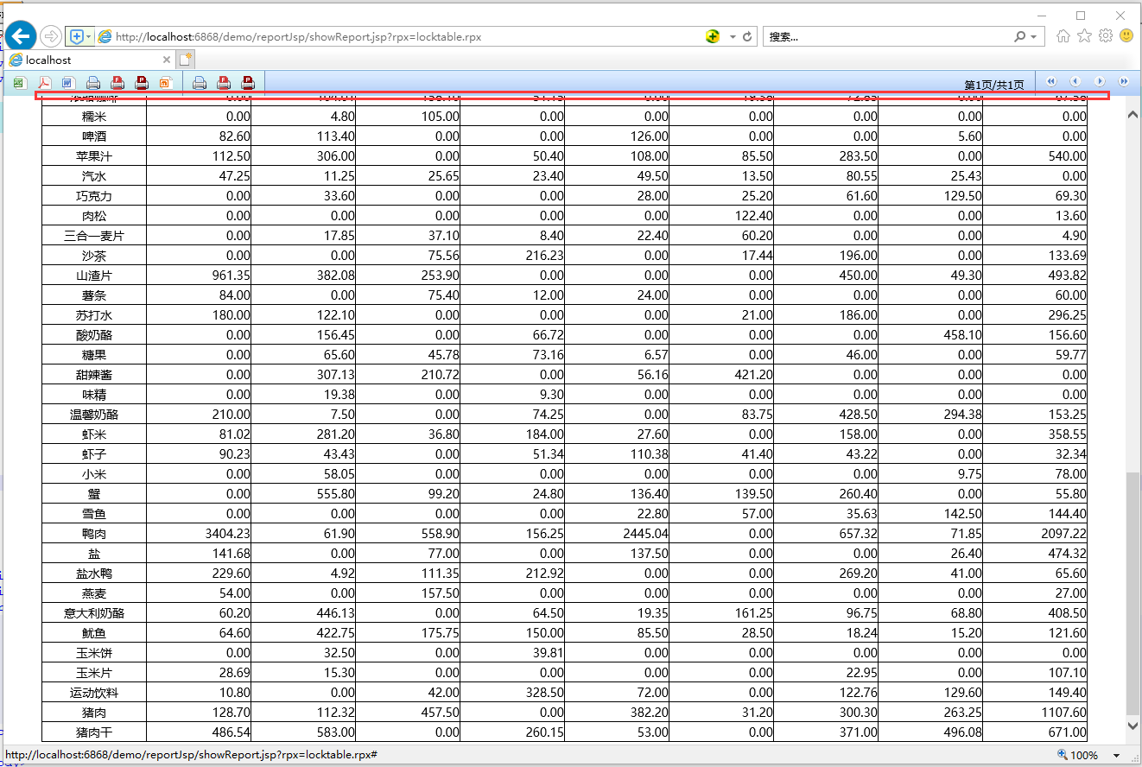Image resolution: width=1142 pixels, height=767 pixels.
Task: Jump to the last report page
Action: click(x=1124, y=81)
